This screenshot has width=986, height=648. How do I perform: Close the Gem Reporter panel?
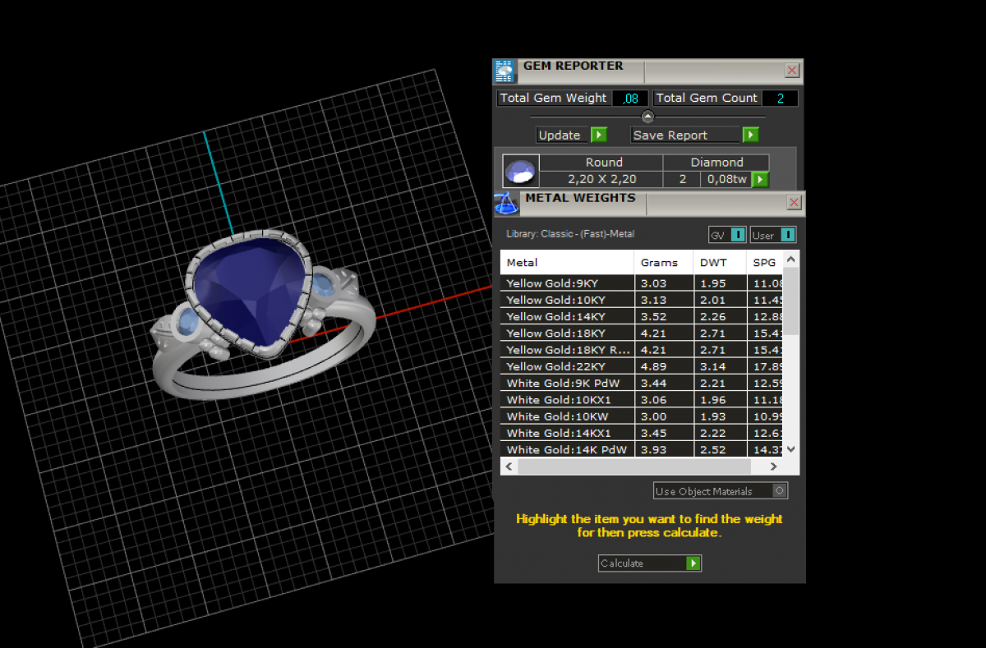point(791,71)
